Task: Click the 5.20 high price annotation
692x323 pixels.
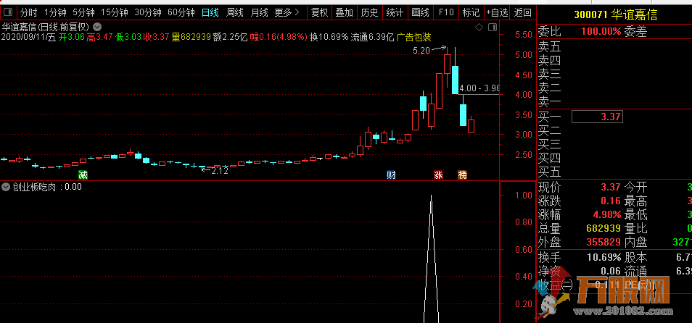Action: coord(421,51)
